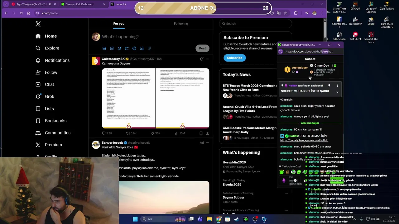Share the Galatasaray SK post
Image resolution: width=399 pixels, height=224 pixels.
(208, 133)
